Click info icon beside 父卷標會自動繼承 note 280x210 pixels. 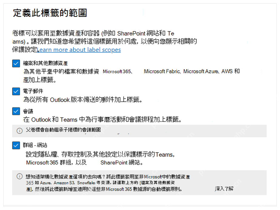pyautogui.click(x=19, y=131)
